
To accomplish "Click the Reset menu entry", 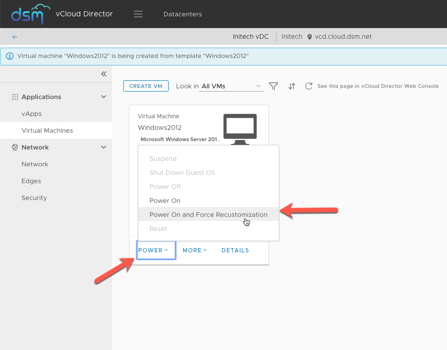I will pyautogui.click(x=208, y=229).
